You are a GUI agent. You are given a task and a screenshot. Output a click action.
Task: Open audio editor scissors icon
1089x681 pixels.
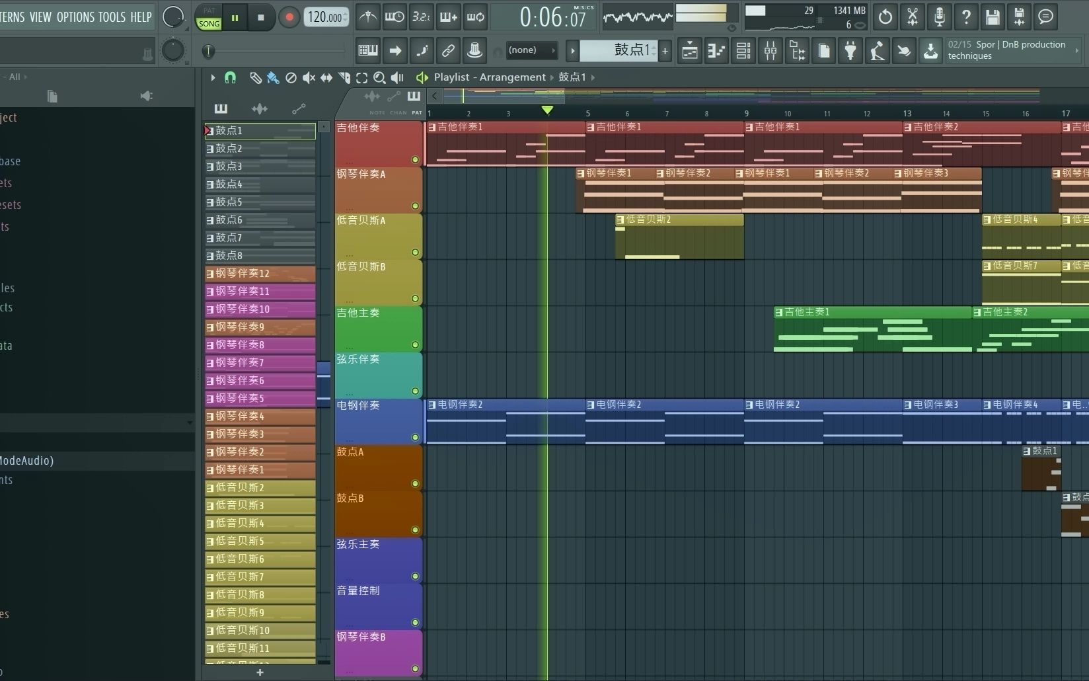[x=913, y=17]
